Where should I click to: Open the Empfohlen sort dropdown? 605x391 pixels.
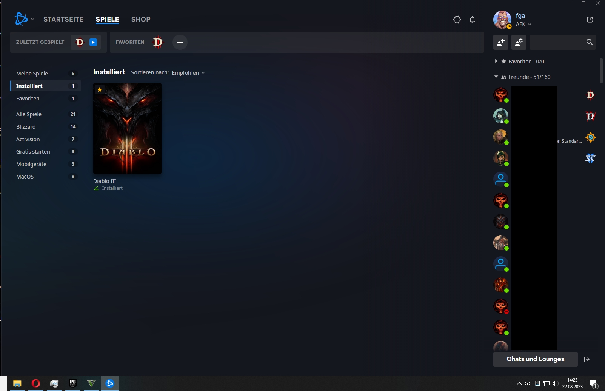pos(188,73)
